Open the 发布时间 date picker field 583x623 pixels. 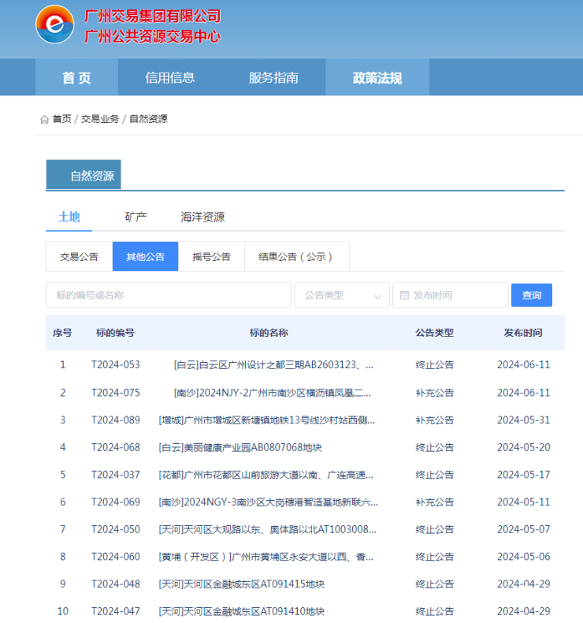(x=450, y=295)
